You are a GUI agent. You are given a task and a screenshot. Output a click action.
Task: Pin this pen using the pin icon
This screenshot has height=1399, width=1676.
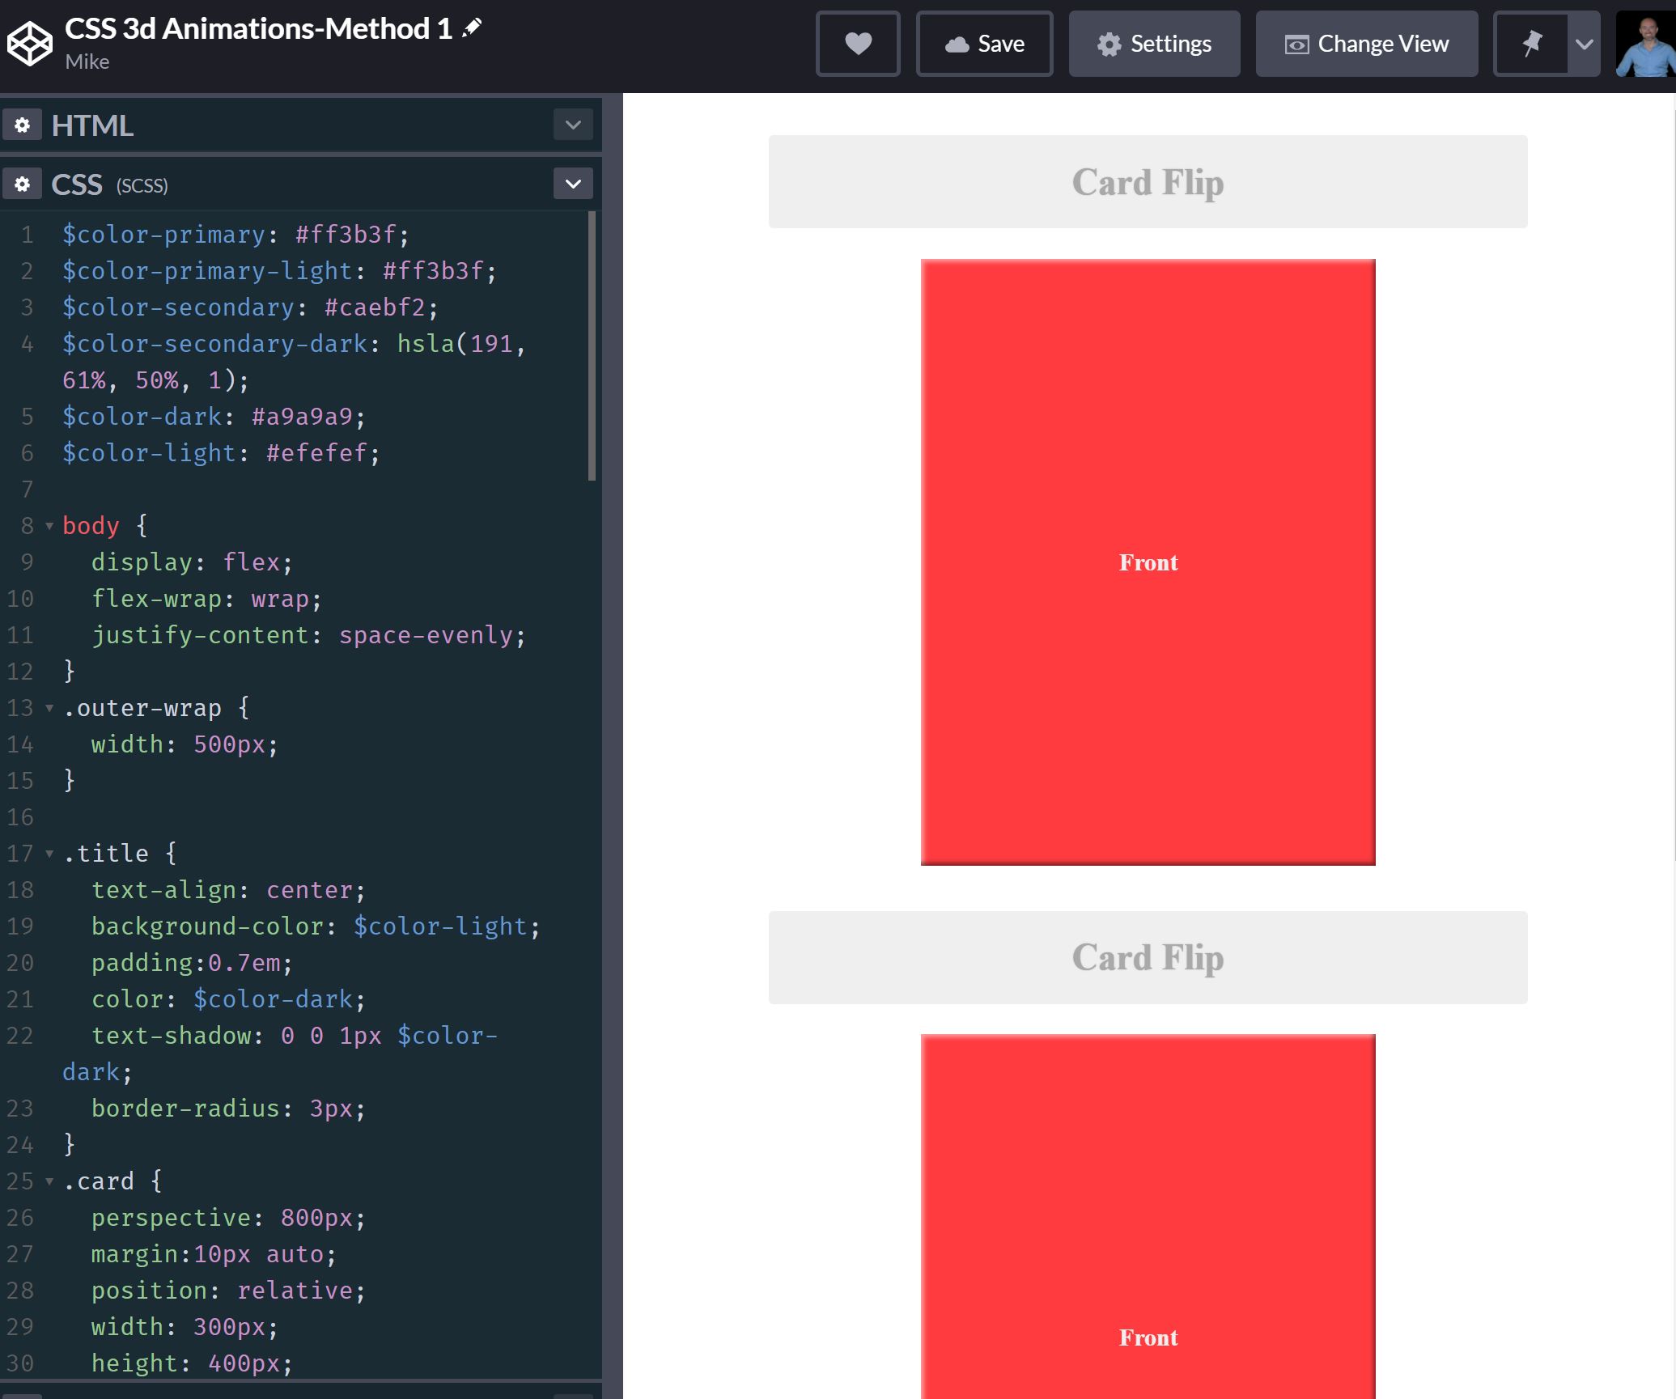[1533, 44]
